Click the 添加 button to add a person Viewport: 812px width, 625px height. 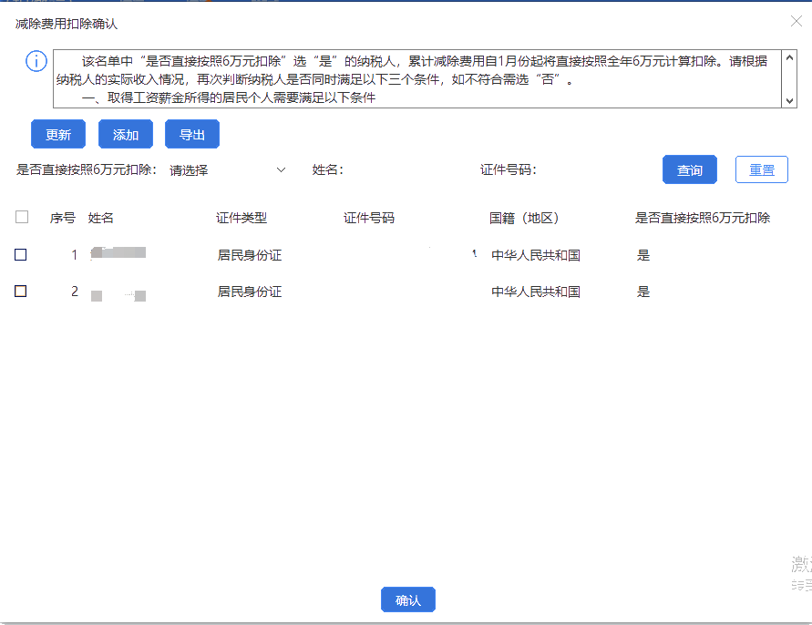(x=125, y=133)
